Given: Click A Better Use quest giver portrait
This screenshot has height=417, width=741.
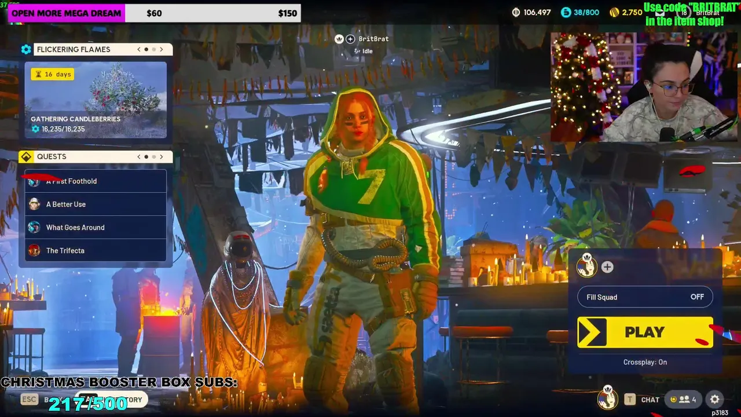Looking at the screenshot, I should (x=34, y=204).
